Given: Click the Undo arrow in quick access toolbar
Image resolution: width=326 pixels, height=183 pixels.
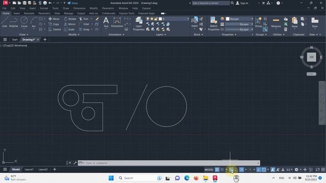Looking at the screenshot, I should tap(50, 3).
